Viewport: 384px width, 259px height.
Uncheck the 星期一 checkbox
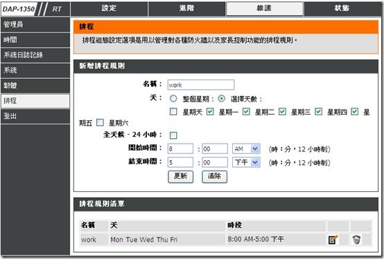pos(210,112)
